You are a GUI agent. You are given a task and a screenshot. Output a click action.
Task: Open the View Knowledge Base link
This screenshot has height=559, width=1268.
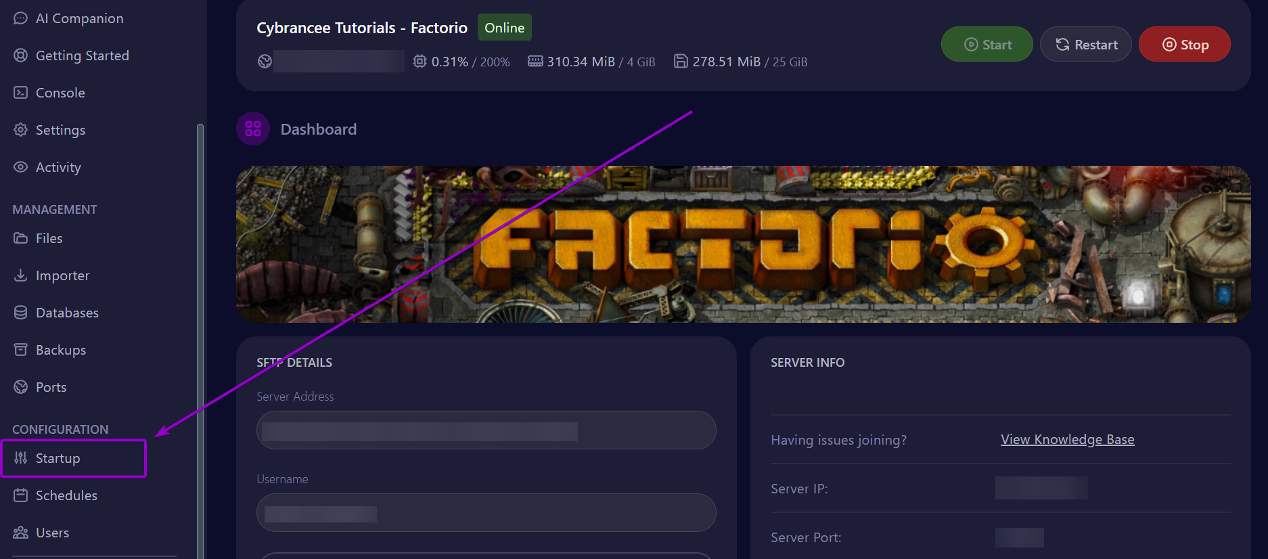pyautogui.click(x=1068, y=440)
